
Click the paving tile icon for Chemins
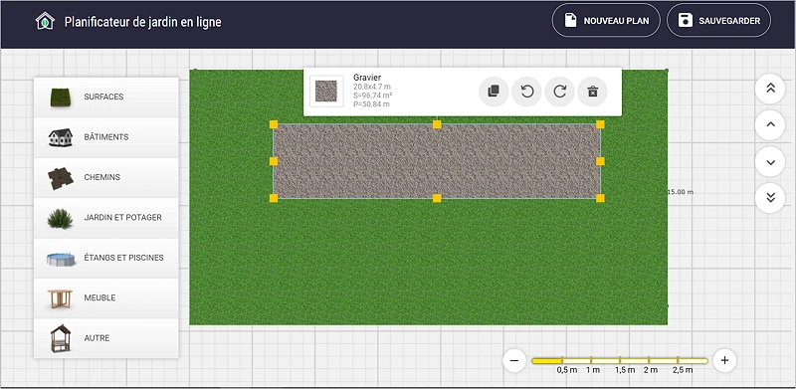pyautogui.click(x=61, y=179)
